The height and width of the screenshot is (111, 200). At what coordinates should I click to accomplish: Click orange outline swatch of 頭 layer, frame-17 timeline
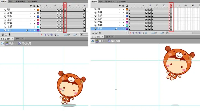[x=38, y=10]
